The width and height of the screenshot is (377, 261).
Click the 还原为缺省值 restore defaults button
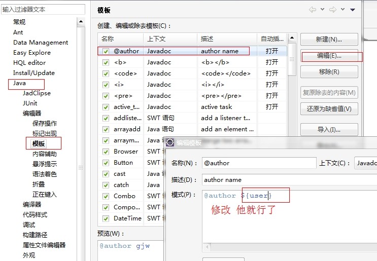coord(329,108)
